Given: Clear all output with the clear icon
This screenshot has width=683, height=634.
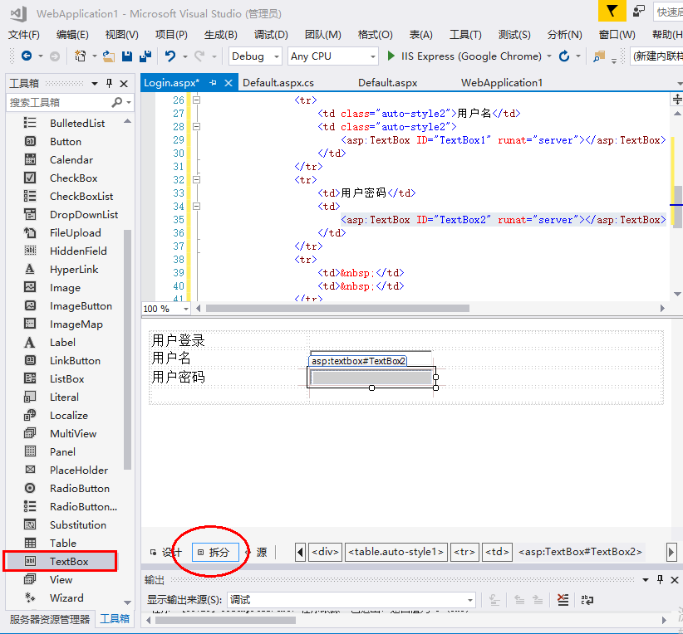Looking at the screenshot, I should click(x=563, y=600).
